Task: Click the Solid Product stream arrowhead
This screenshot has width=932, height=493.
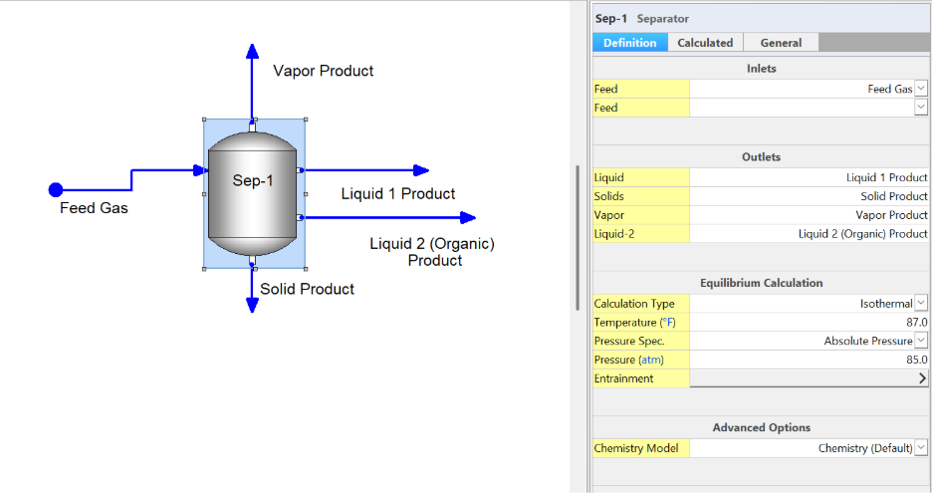Action: tap(252, 305)
